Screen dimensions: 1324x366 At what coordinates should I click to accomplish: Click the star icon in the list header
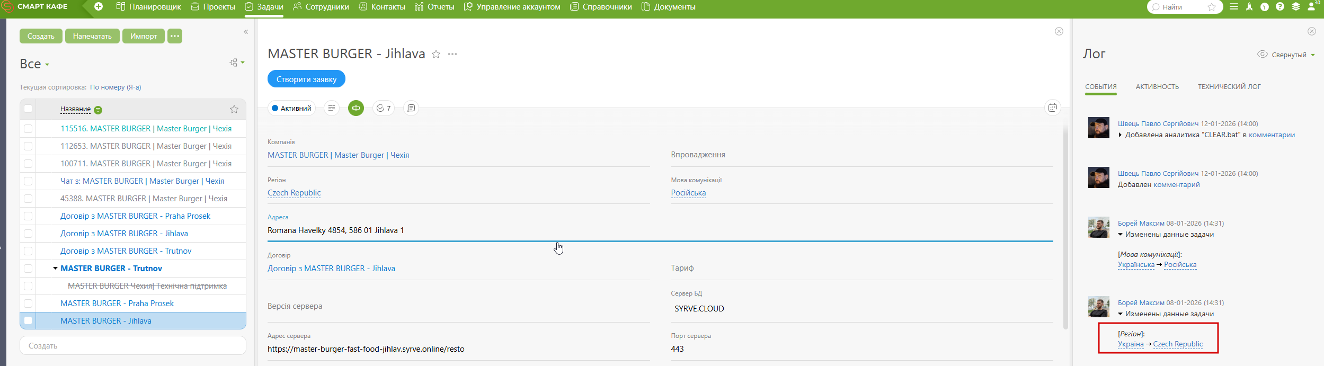point(234,109)
